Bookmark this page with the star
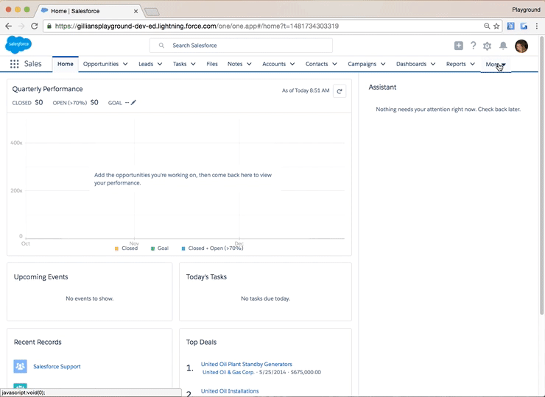This screenshot has height=397, width=545. [x=496, y=26]
